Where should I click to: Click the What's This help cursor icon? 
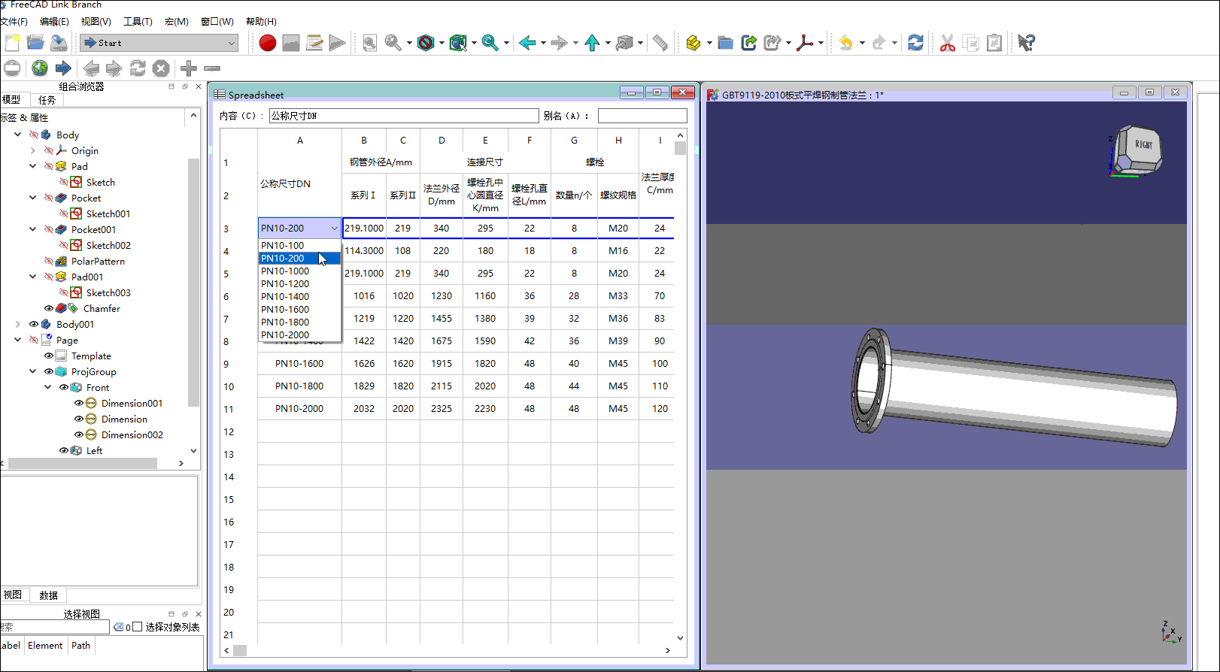tap(1026, 43)
